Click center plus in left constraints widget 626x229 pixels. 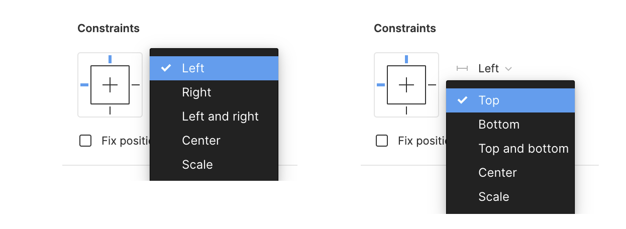point(110,85)
